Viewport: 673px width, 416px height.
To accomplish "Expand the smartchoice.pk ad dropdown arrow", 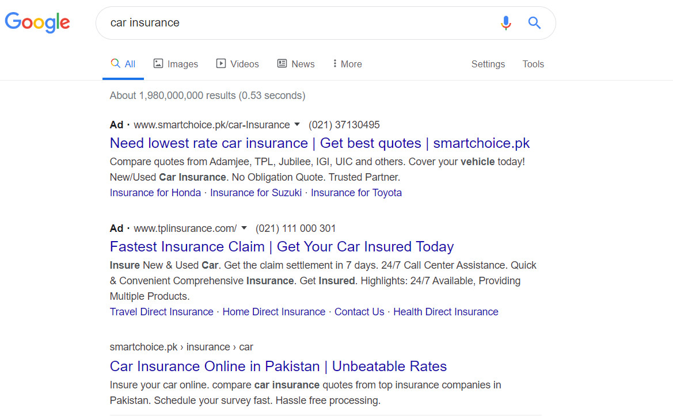I will 297,125.
